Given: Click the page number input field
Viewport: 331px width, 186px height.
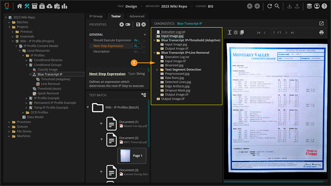Looking at the screenshot, I should 274,32.
